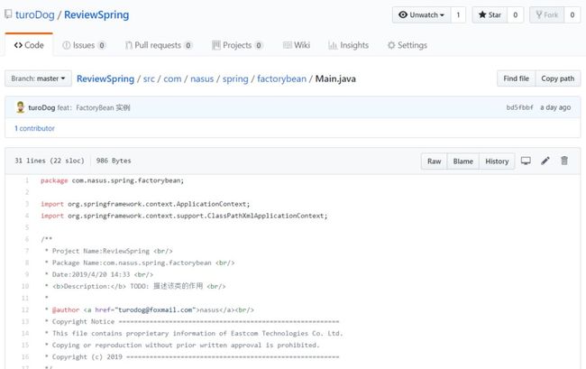View the Raw file
Screen dimensions: 586x369
(434, 161)
